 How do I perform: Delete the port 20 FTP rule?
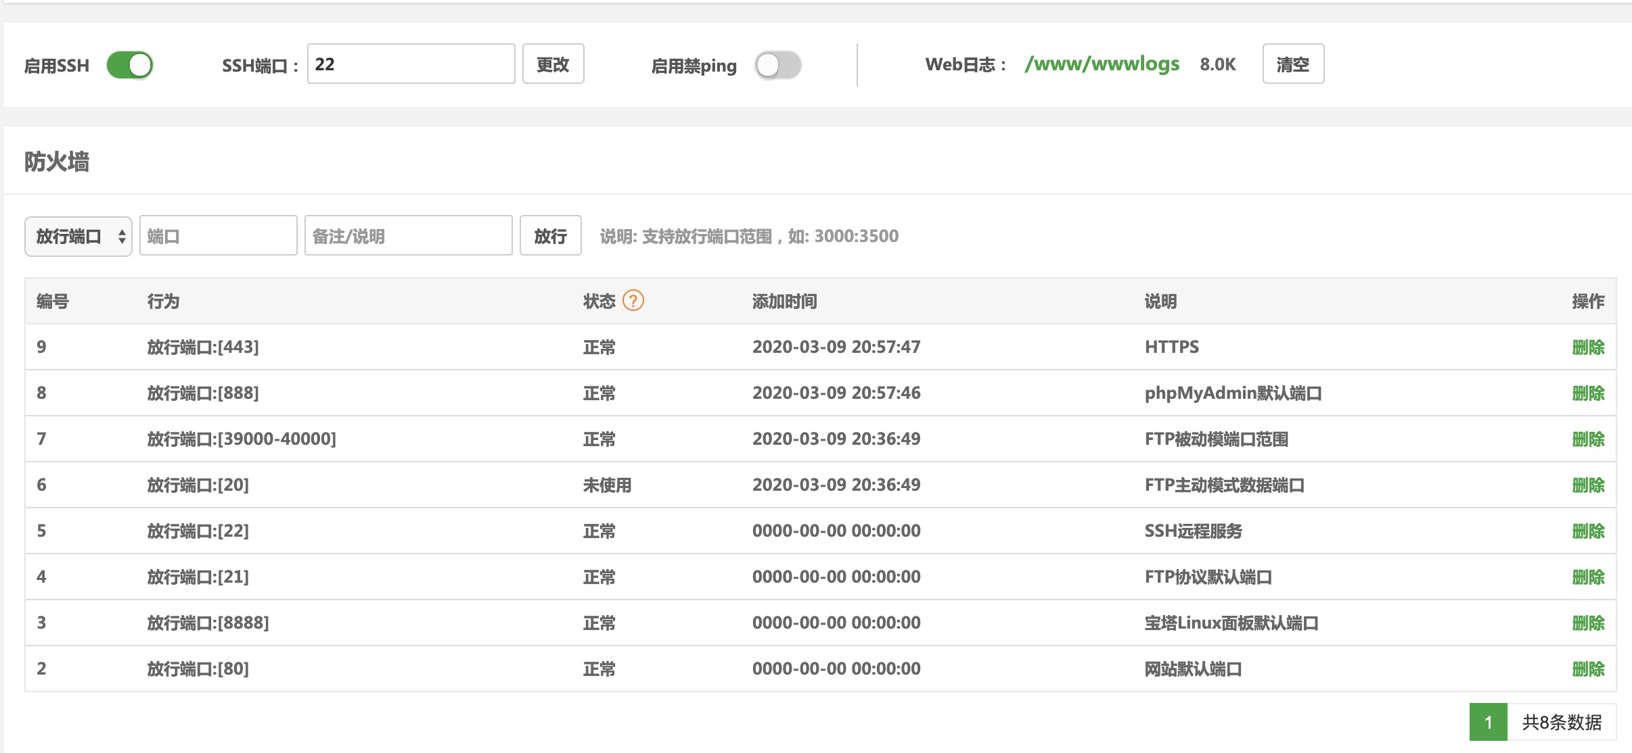coord(1587,485)
